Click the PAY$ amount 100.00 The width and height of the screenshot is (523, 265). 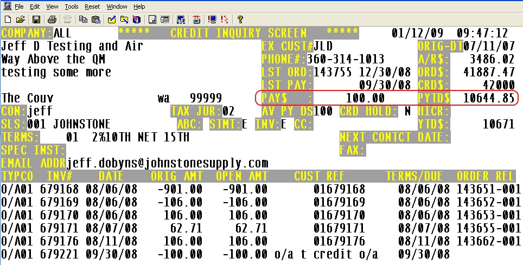pyautogui.click(x=365, y=98)
